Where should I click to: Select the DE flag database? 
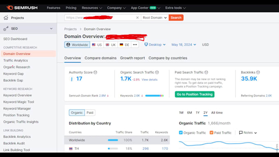coord(124,45)
